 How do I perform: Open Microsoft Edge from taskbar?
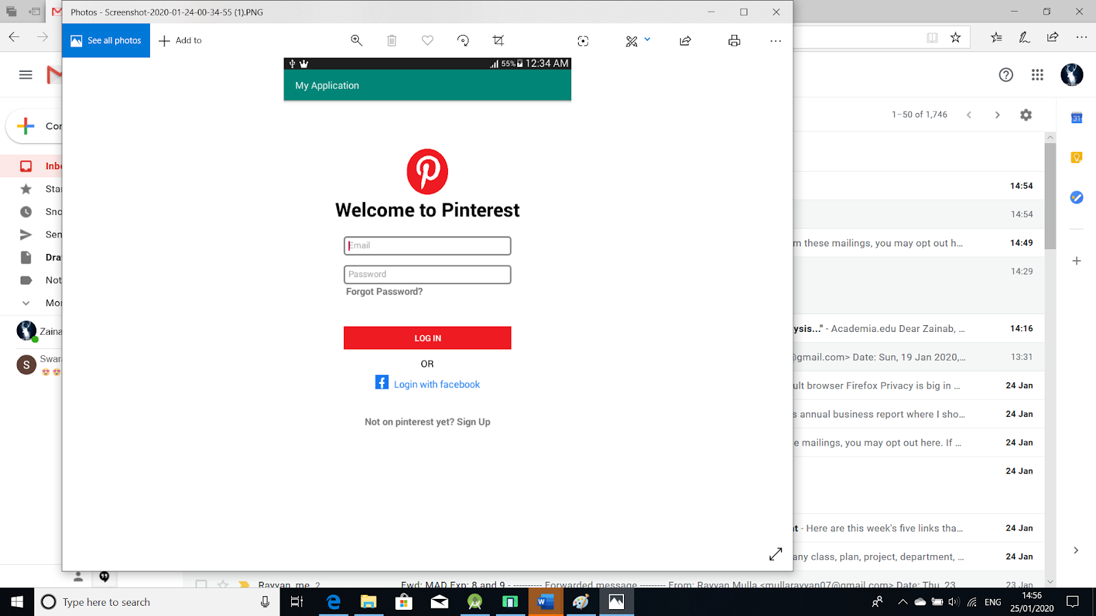tap(334, 602)
